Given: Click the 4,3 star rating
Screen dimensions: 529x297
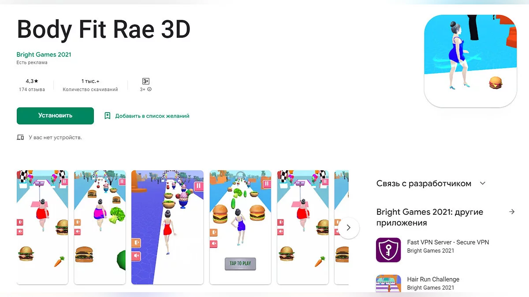Looking at the screenshot, I should pos(32,81).
